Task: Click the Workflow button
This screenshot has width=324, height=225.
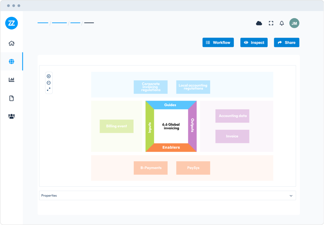Action: (x=218, y=42)
